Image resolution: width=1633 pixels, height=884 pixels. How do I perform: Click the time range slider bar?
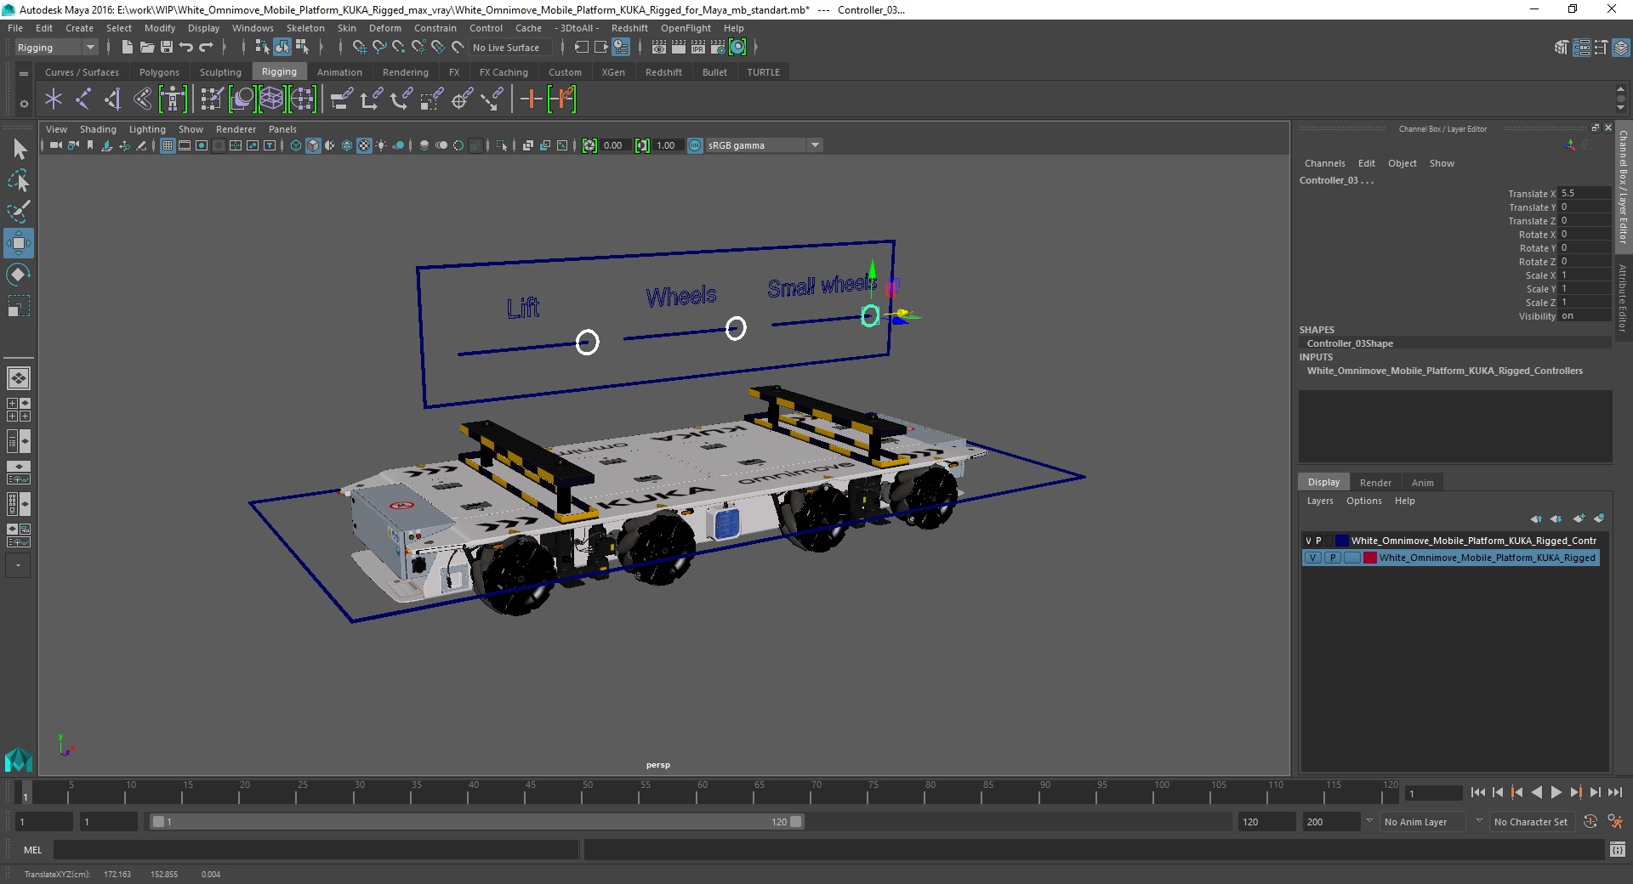click(476, 822)
